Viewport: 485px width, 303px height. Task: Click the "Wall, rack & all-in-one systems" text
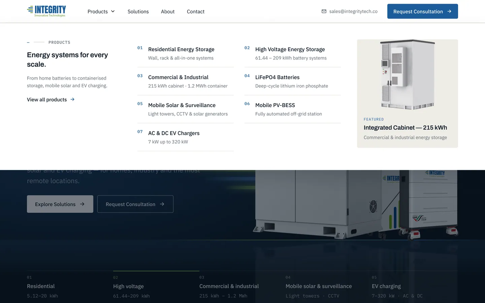(181, 58)
